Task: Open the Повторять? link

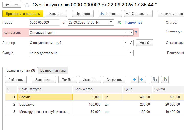Action: tap(134, 22)
